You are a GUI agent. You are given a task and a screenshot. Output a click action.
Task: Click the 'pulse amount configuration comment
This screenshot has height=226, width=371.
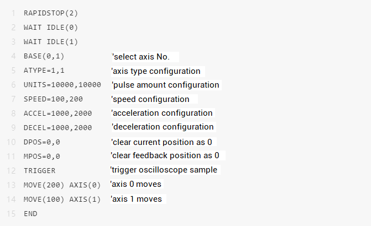click(x=165, y=85)
